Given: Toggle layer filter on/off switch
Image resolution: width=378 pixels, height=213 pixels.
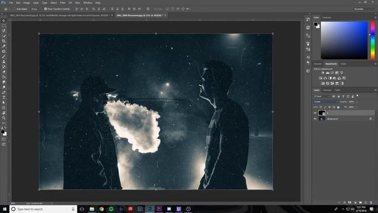Looking at the screenshot, I should click(357, 96).
